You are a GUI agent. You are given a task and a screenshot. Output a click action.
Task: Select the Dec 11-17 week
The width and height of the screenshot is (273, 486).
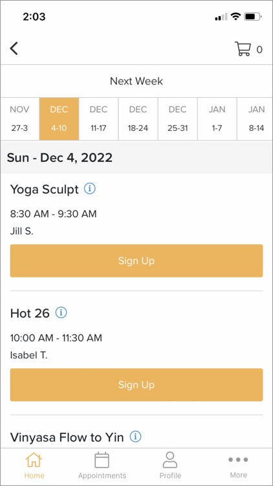coord(98,119)
